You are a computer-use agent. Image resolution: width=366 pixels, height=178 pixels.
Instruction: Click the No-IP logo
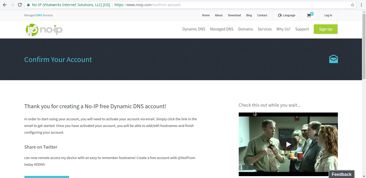44,29
